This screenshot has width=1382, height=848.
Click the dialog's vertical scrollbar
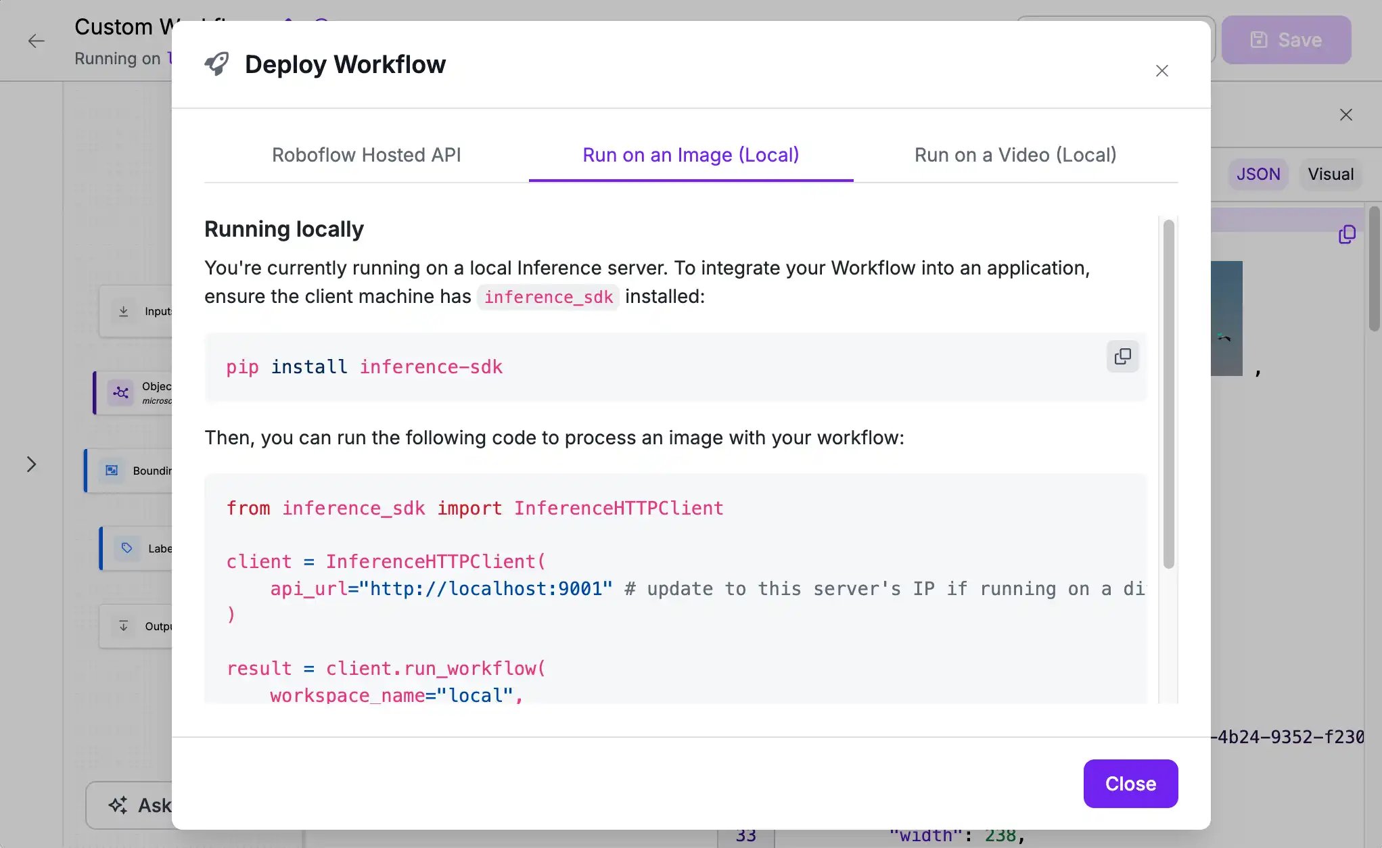coord(1168,394)
